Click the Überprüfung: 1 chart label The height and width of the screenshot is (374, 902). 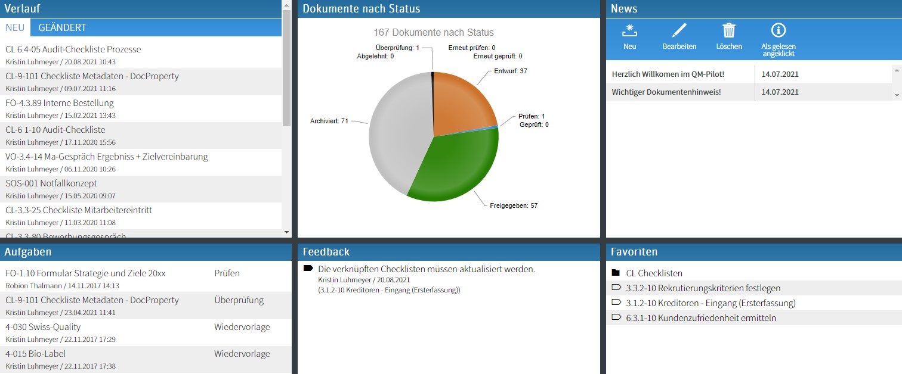coord(397,48)
